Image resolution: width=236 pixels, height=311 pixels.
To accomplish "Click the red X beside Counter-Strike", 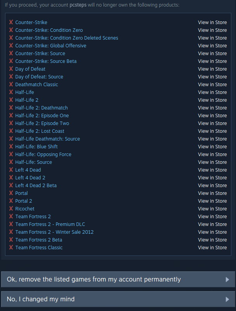I will [x=11, y=22].
